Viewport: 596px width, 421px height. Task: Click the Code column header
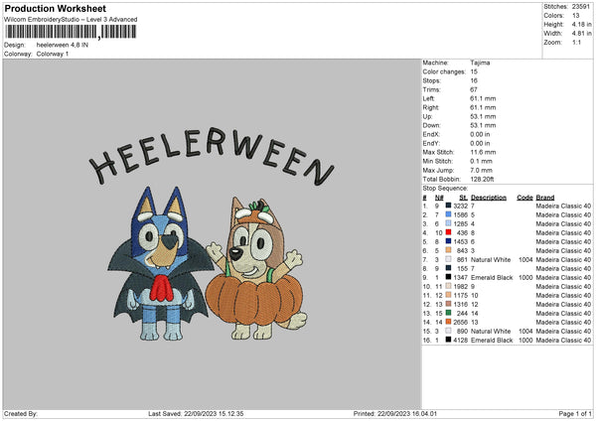click(x=524, y=197)
